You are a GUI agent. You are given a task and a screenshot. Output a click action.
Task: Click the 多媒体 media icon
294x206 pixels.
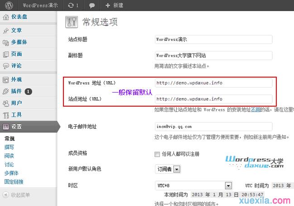tap(6, 43)
